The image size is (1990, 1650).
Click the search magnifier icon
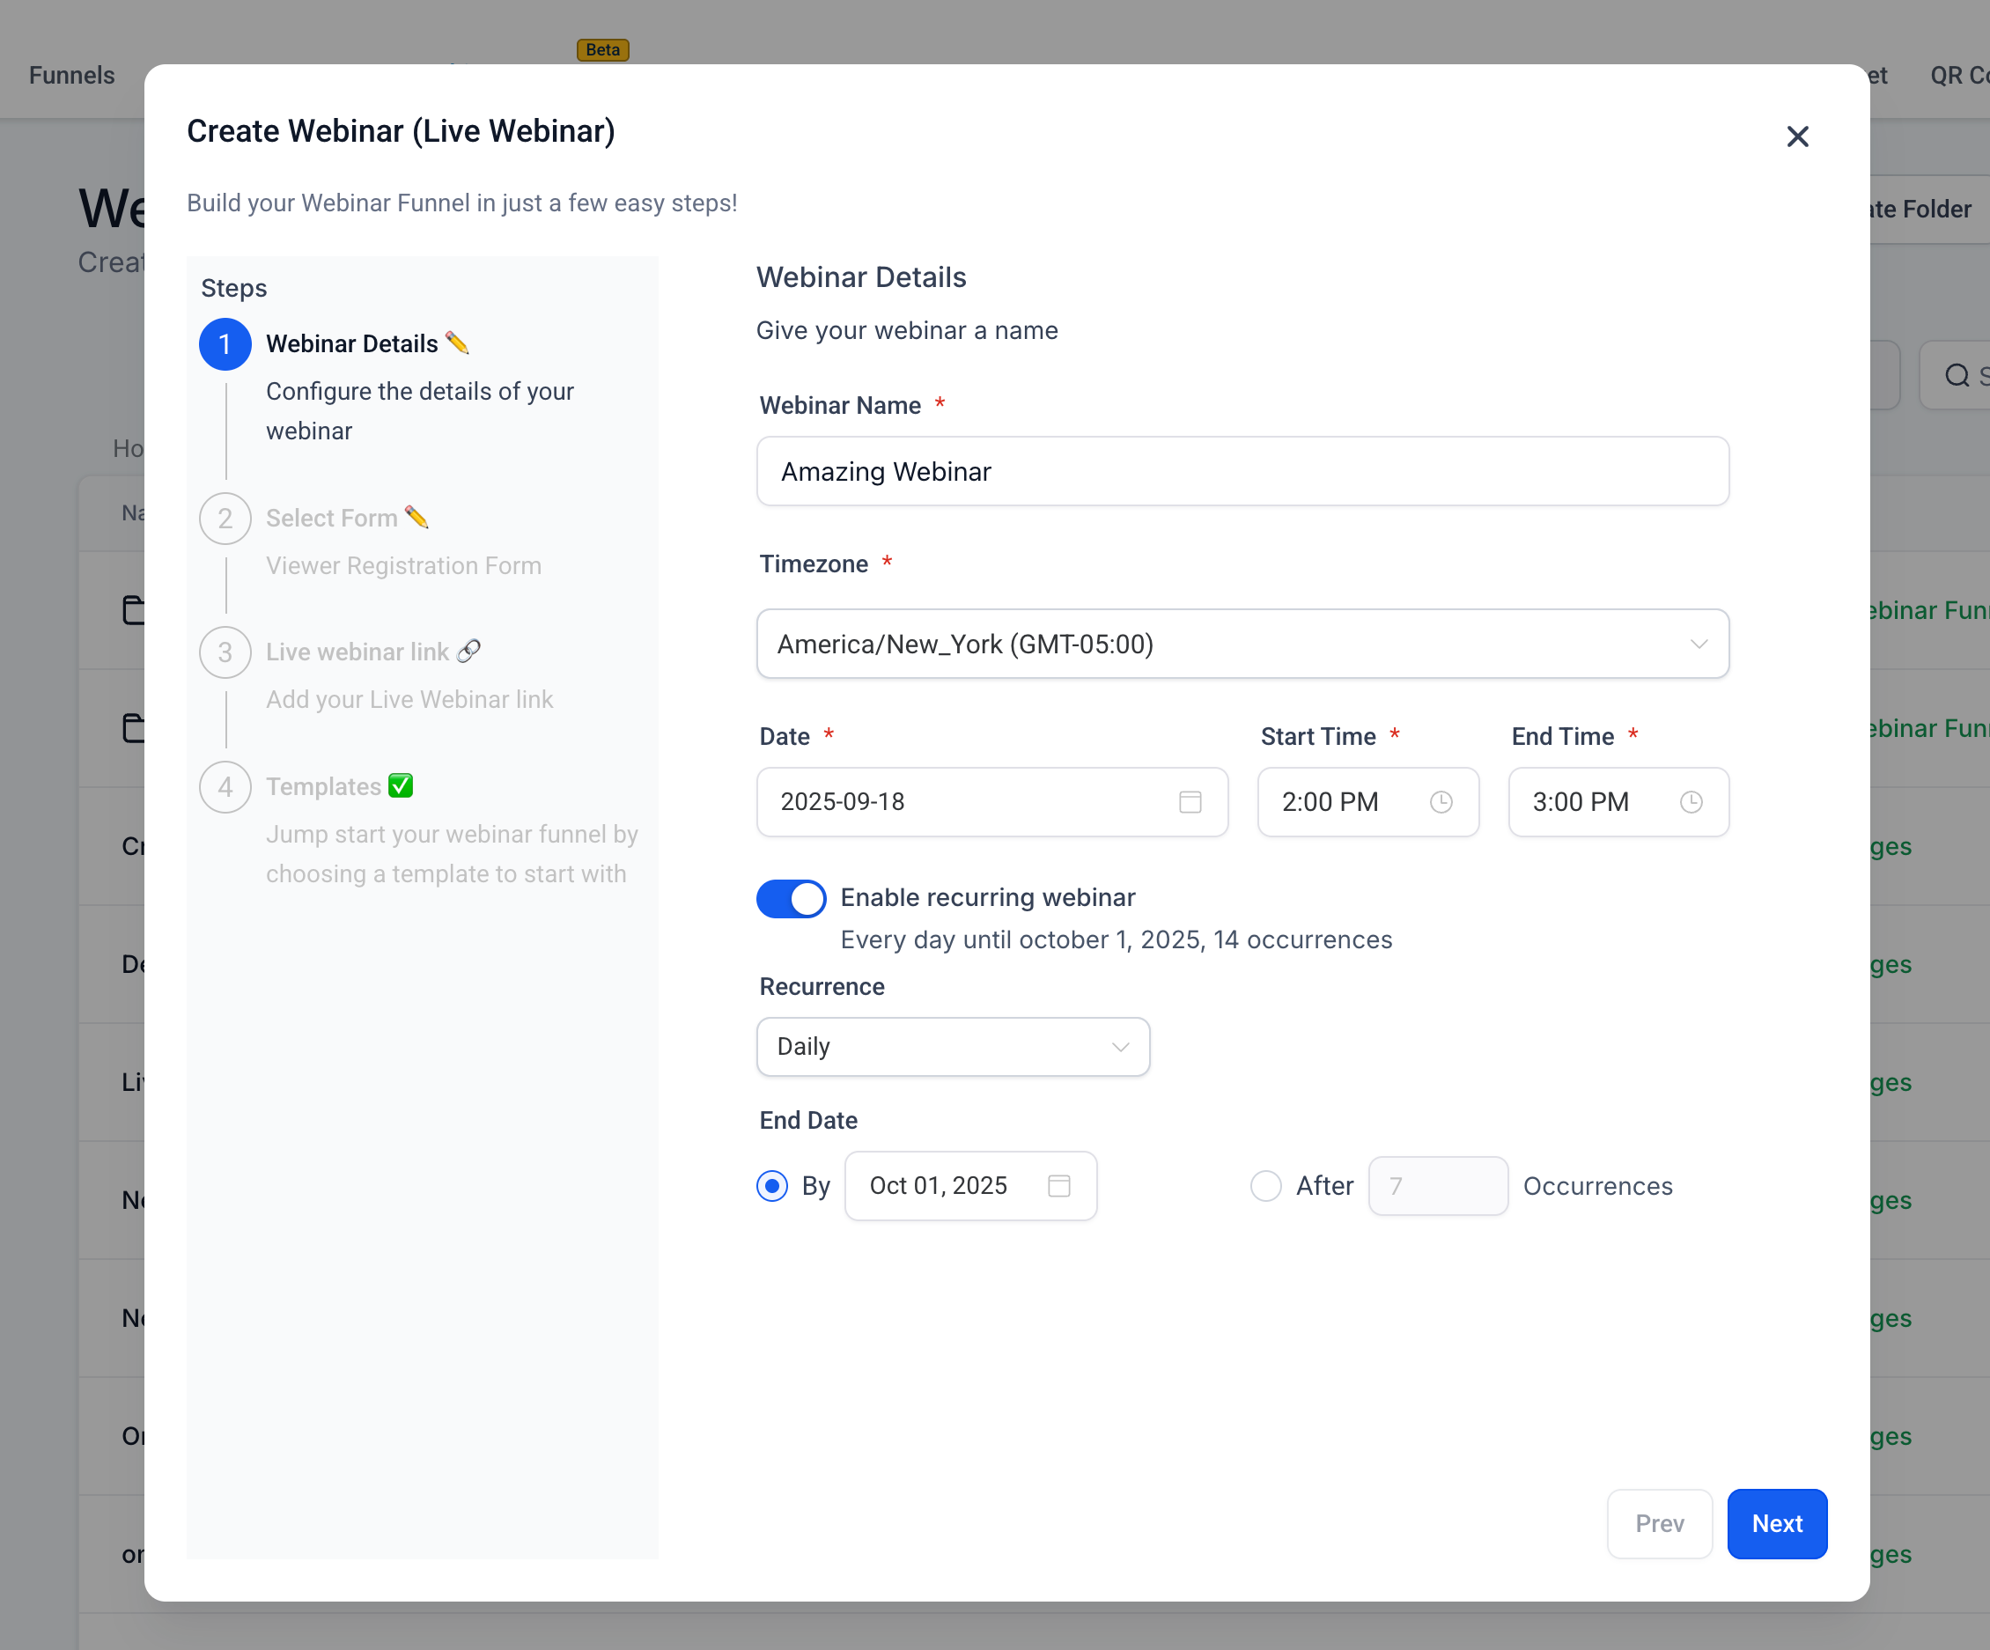coord(1956,375)
